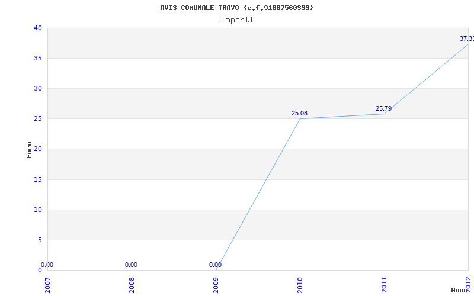This screenshot has height=296, width=474.
Task: Select the 2007 year label
Action: [x=47, y=285]
